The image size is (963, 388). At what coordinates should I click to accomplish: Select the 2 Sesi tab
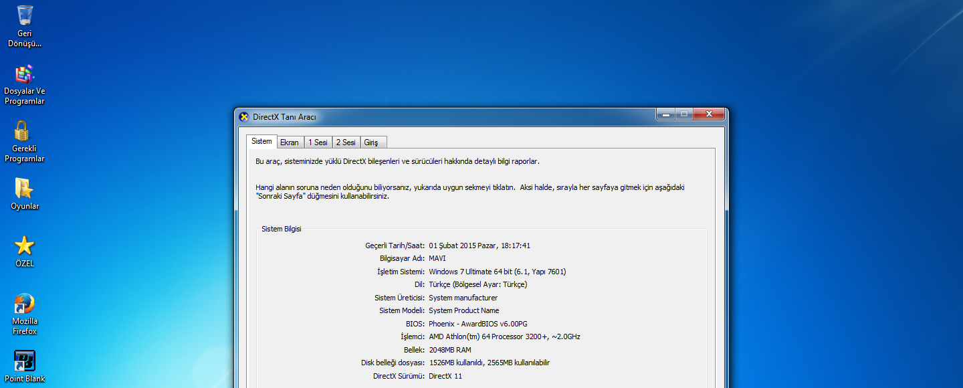346,142
